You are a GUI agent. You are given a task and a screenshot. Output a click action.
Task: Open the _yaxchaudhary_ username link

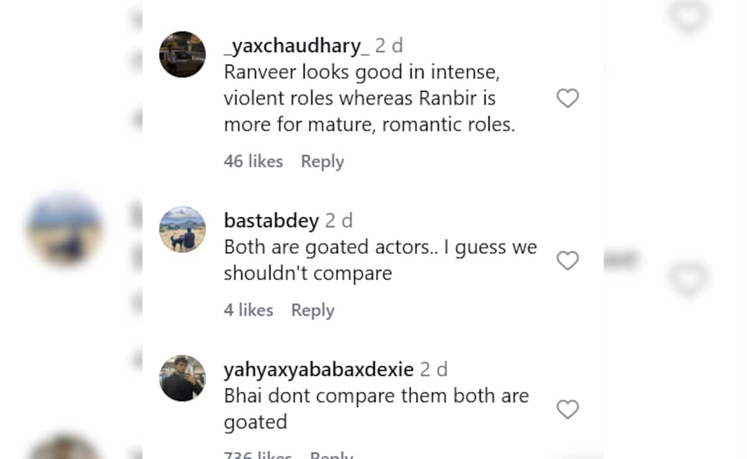point(296,46)
